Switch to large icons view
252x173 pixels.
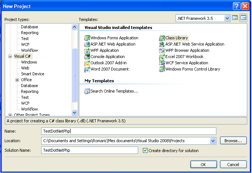[x=235, y=18]
